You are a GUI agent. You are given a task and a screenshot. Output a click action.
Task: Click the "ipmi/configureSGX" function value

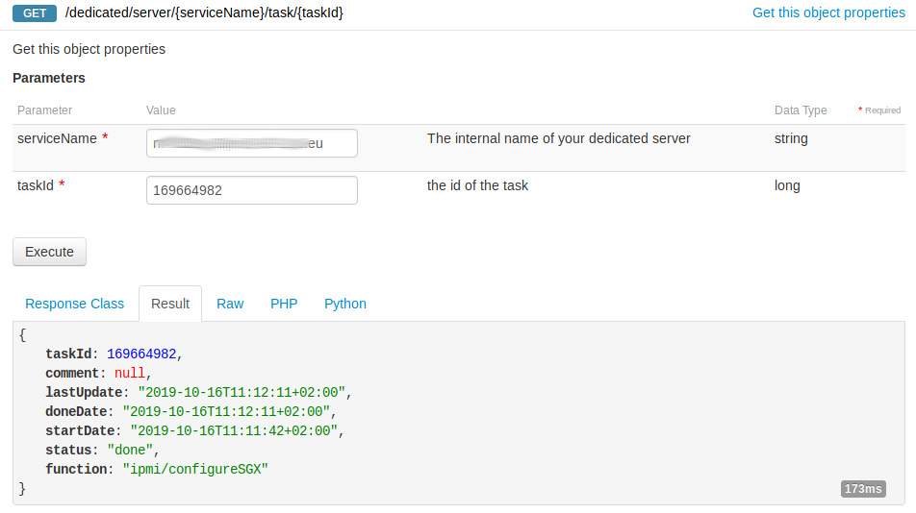pos(194,469)
